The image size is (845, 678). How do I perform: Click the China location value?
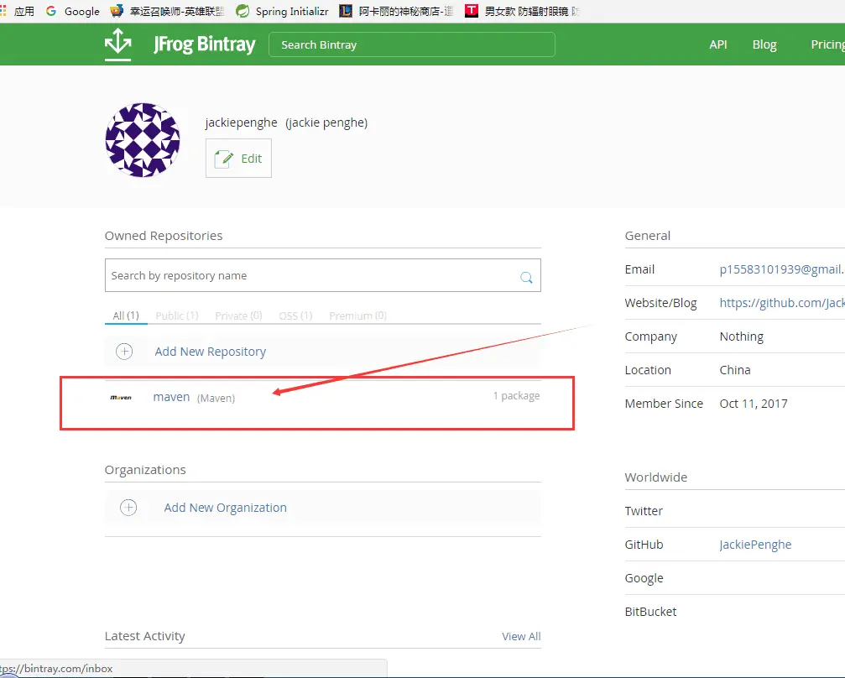pyautogui.click(x=735, y=370)
